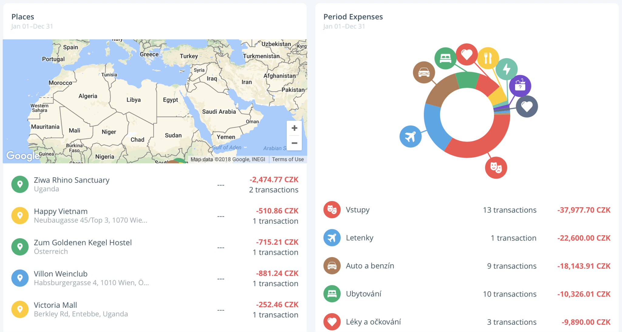The image size is (622, 332).
Task: Select the blue pin for Villon Weinclub
Action: point(20,278)
